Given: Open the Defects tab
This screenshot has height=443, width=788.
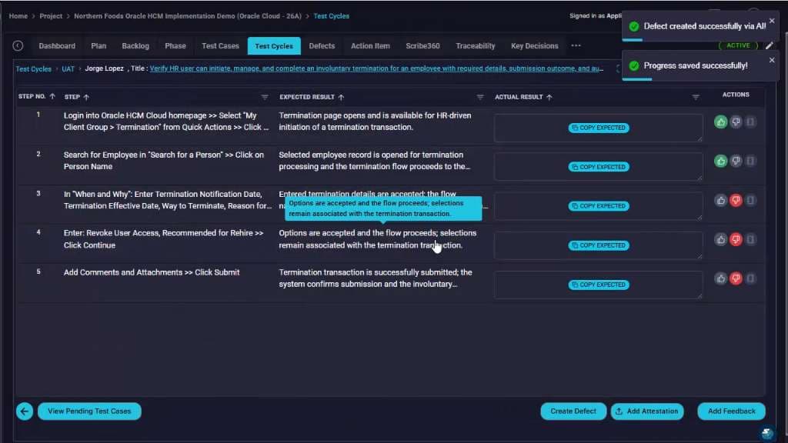Looking at the screenshot, I should (322, 45).
